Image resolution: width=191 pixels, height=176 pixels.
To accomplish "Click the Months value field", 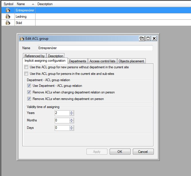I will pyautogui.click(x=62, y=121).
